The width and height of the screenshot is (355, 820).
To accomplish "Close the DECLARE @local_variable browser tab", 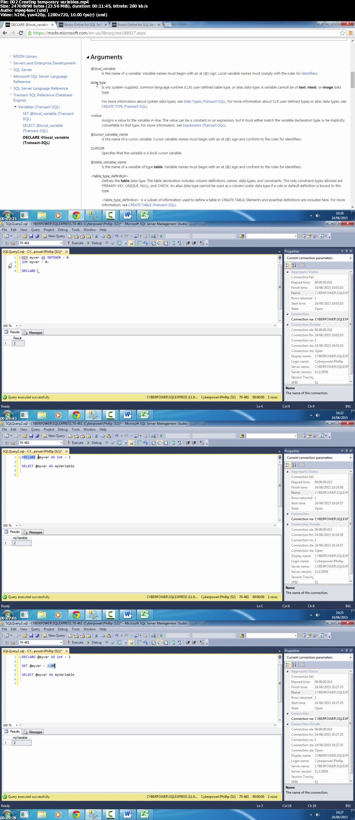I will [x=53, y=25].
